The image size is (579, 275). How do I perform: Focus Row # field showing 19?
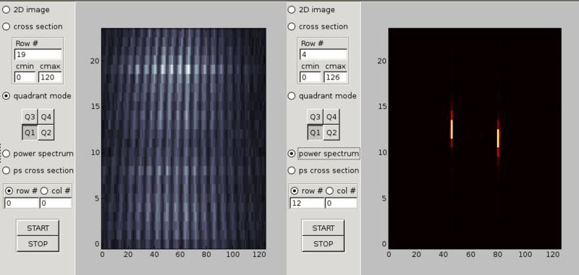(x=38, y=54)
